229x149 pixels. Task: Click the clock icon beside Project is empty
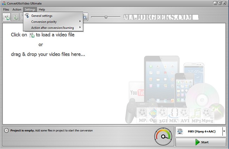point(6,130)
